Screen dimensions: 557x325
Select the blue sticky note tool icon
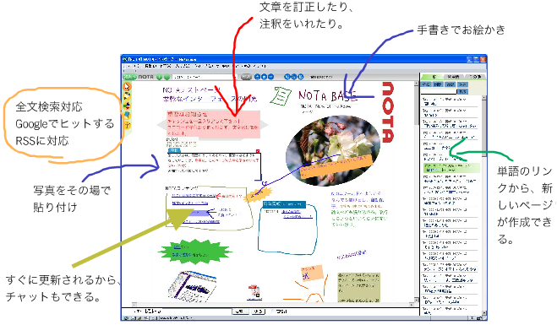pyautogui.click(x=127, y=115)
